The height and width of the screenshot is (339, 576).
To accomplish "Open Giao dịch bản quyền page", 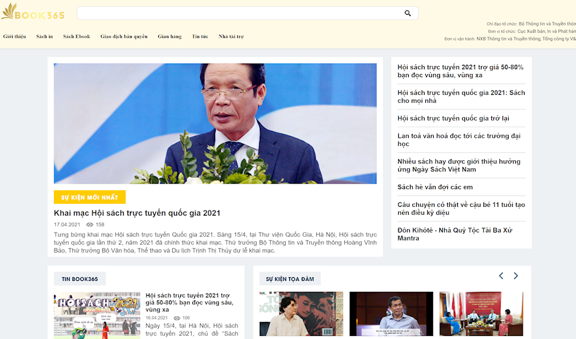I will click(x=124, y=37).
